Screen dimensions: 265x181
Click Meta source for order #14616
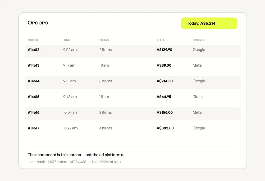point(197,113)
